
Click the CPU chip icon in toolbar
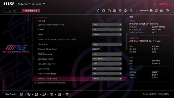[x=104, y=11]
